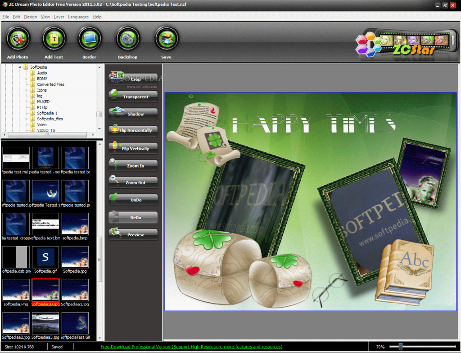The image size is (461, 353).
Task: Open the Languages menu
Action: click(x=78, y=17)
